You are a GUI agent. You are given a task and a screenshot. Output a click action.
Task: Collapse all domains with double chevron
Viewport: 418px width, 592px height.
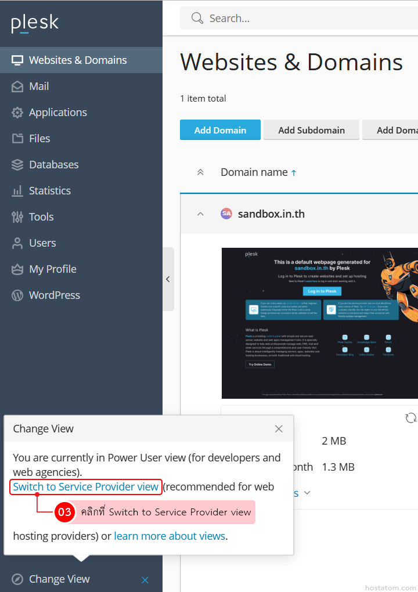[x=200, y=172]
